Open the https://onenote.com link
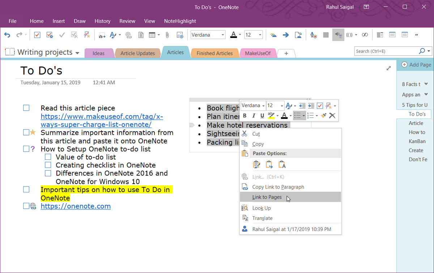434x273 pixels. click(76, 206)
